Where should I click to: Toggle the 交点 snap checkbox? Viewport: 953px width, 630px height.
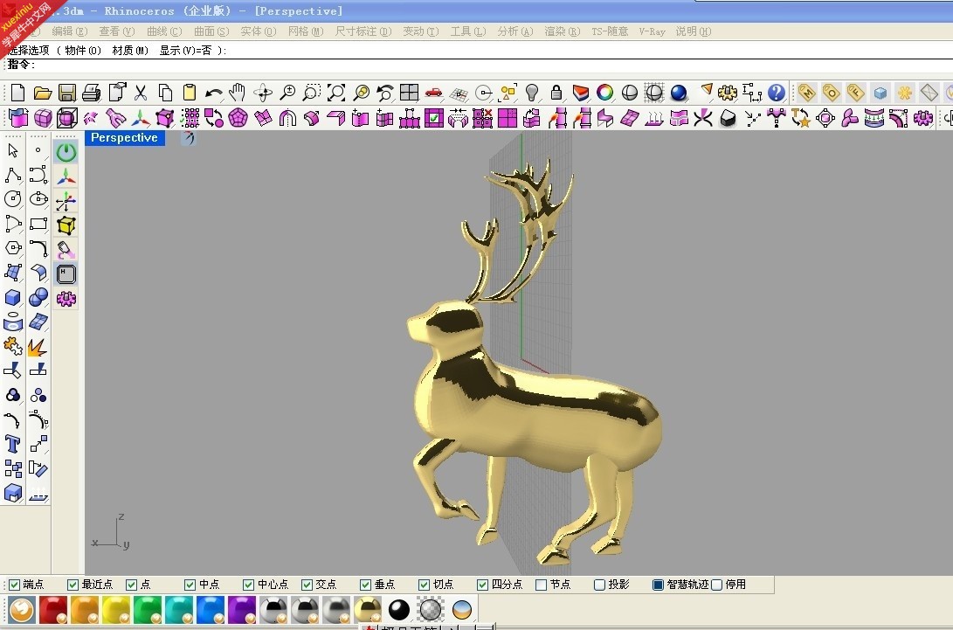tap(307, 585)
